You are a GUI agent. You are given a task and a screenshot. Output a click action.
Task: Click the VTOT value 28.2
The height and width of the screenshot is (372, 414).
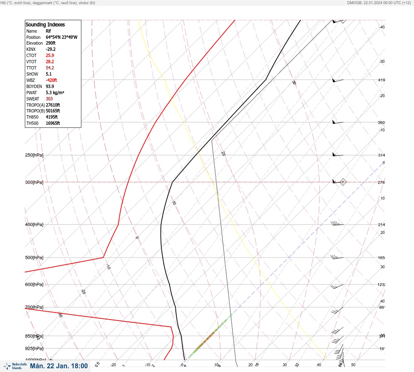(x=50, y=62)
